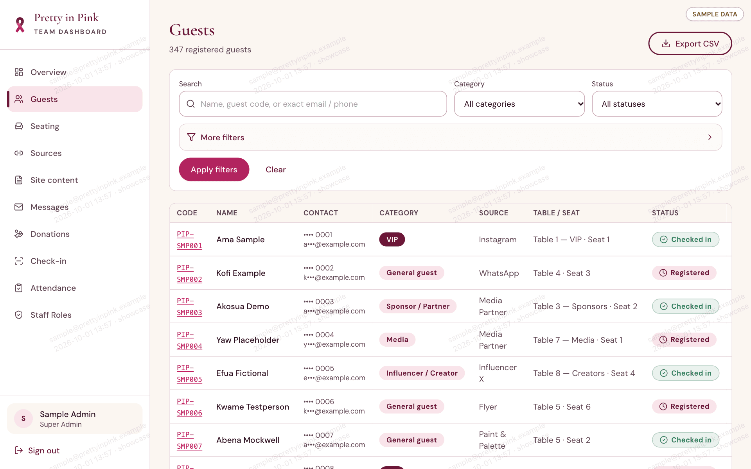Open Messages via the envelope icon
The width and height of the screenshot is (751, 469).
point(19,207)
